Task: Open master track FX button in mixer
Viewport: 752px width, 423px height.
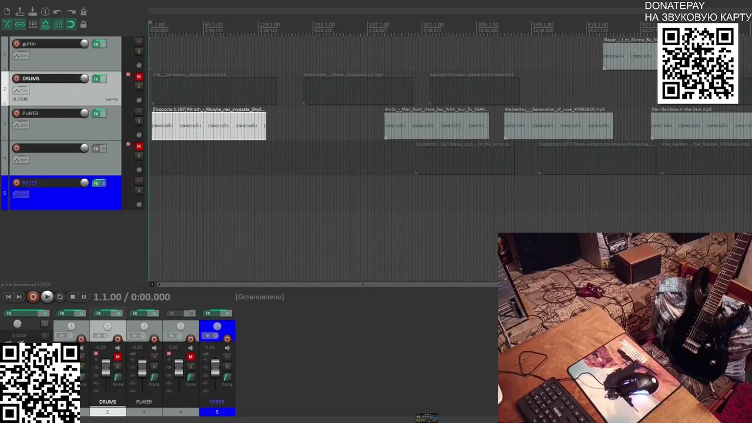Action: tap(21, 313)
